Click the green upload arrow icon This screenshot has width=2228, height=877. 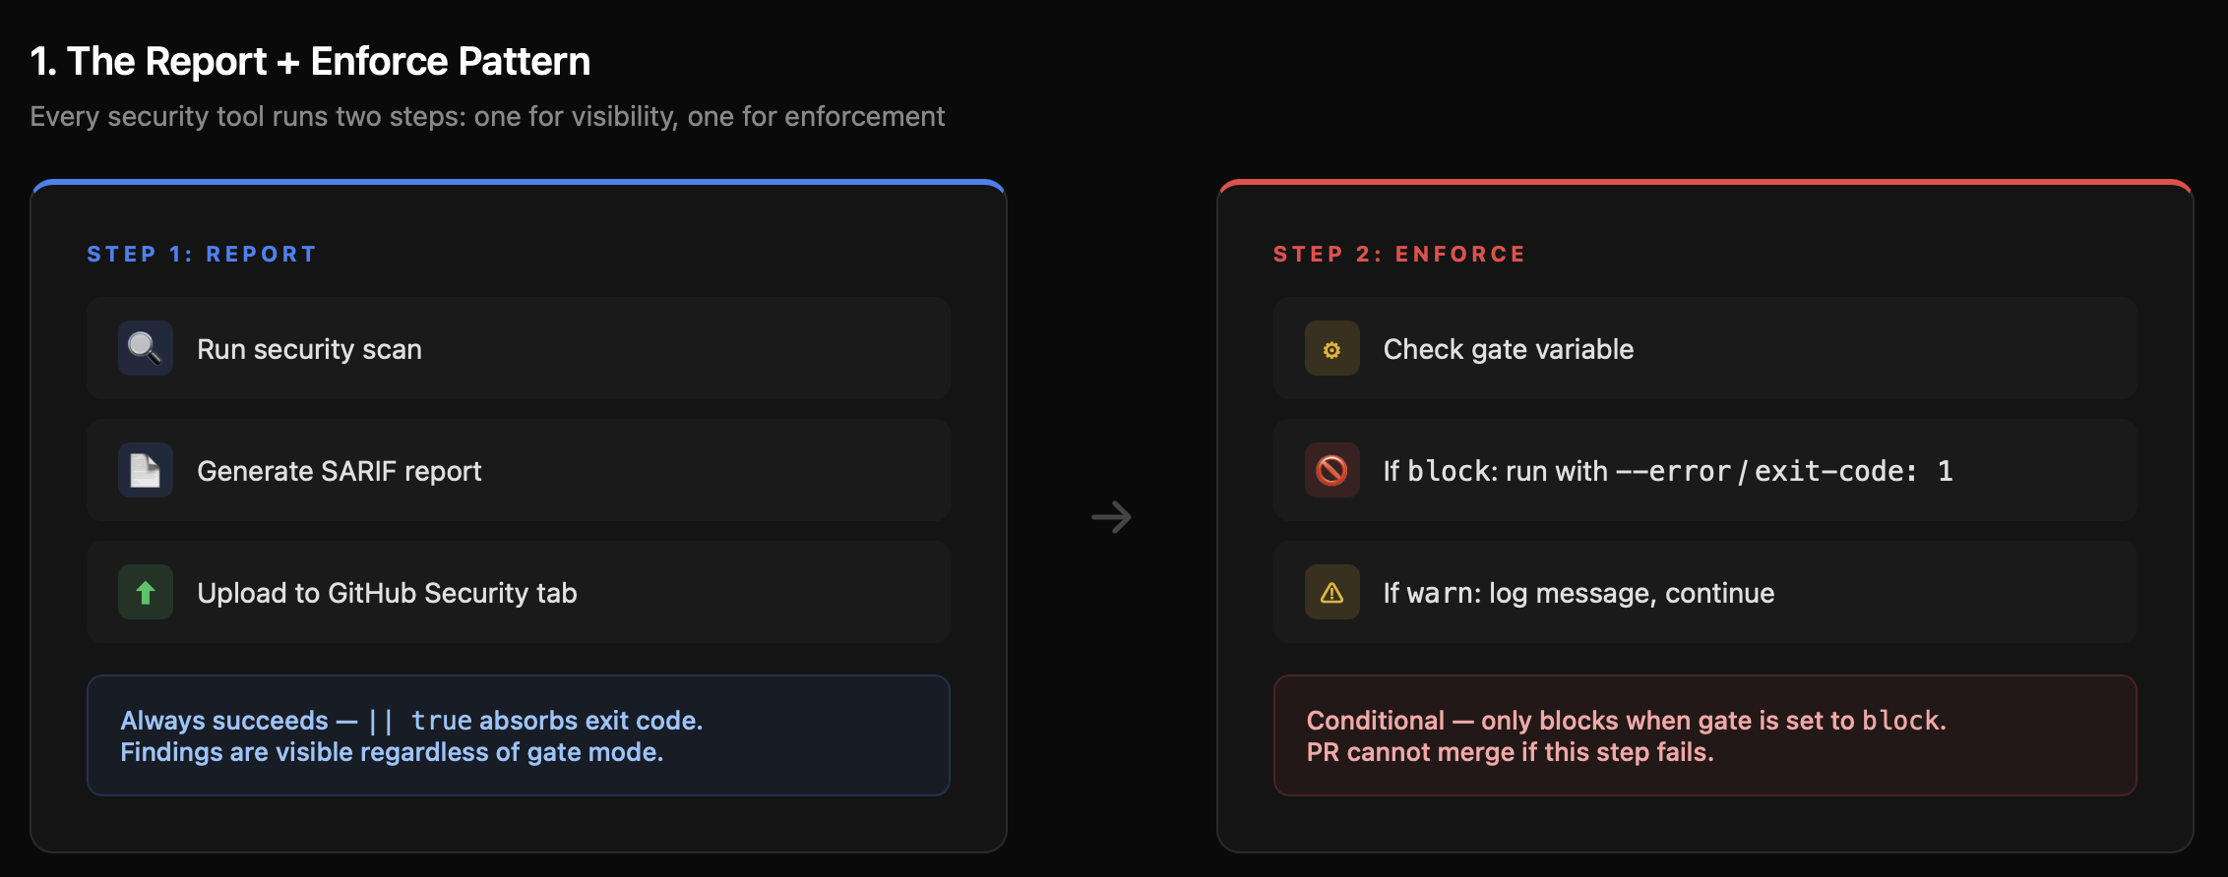146,592
